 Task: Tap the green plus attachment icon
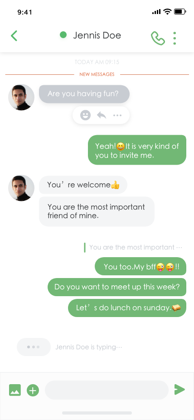click(33, 390)
